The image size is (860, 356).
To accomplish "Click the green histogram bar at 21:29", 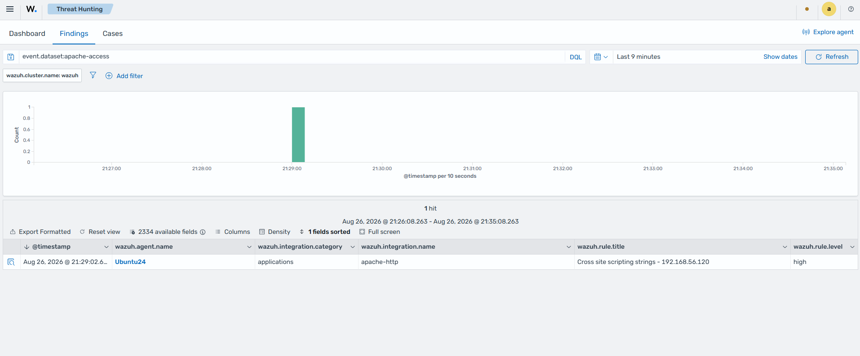I will (298, 135).
